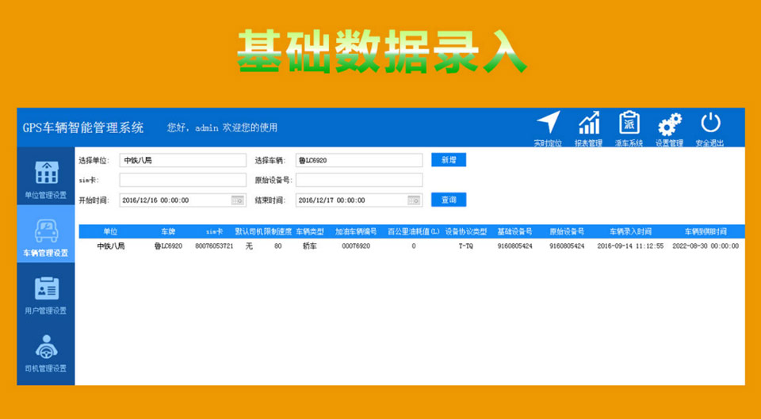Click the empty sim卡 input field
The image size is (761, 419).
[x=183, y=180]
